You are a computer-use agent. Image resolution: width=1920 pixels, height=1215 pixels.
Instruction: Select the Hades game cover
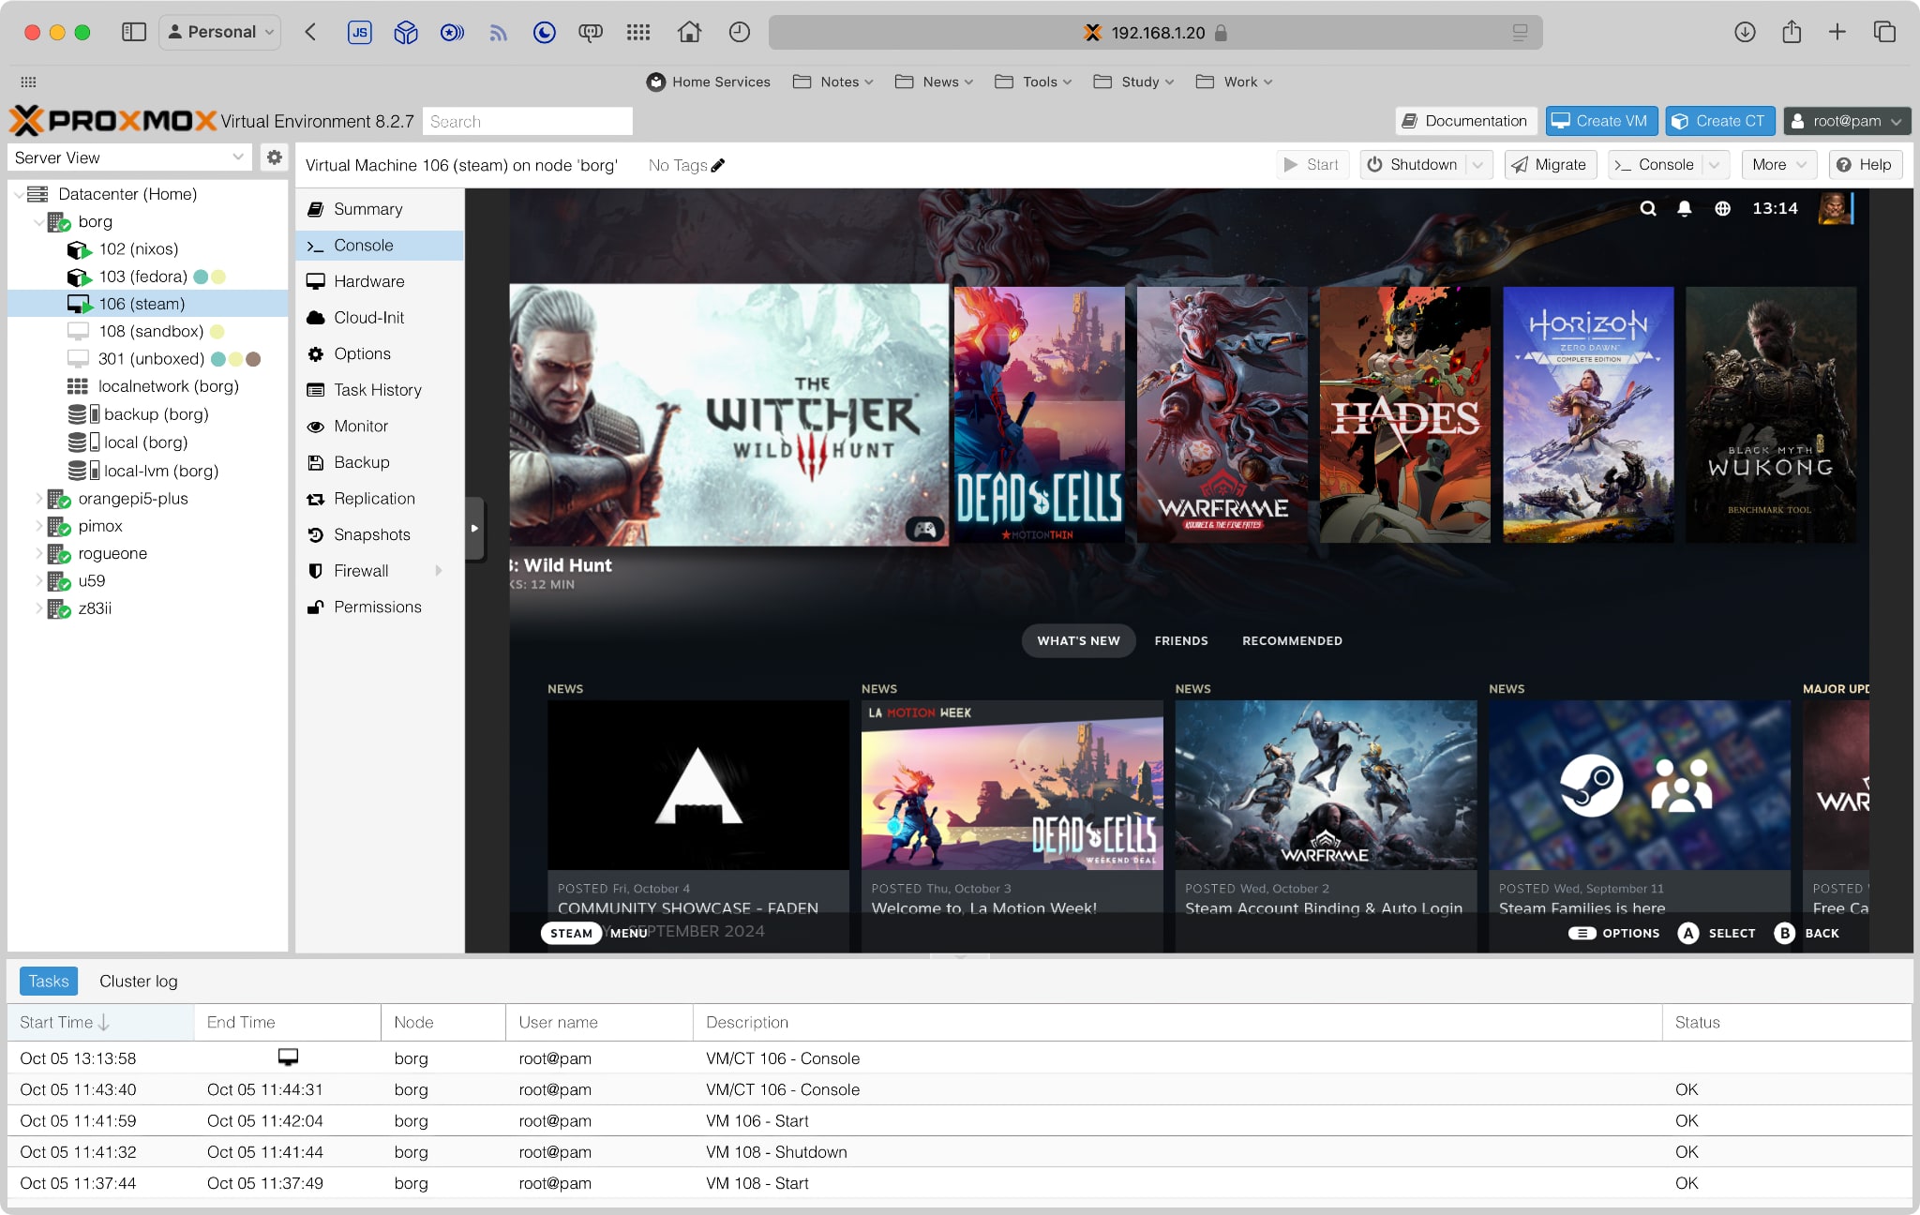point(1404,414)
